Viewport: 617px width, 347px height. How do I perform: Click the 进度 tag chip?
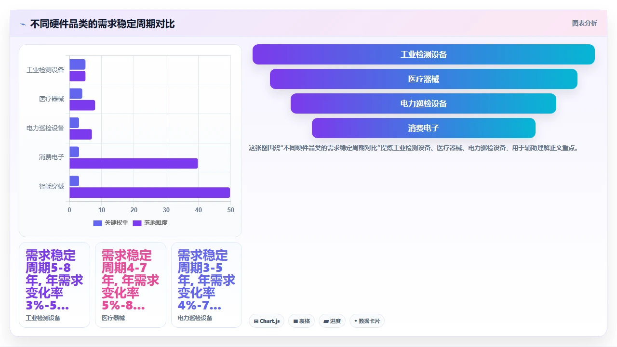(332, 321)
